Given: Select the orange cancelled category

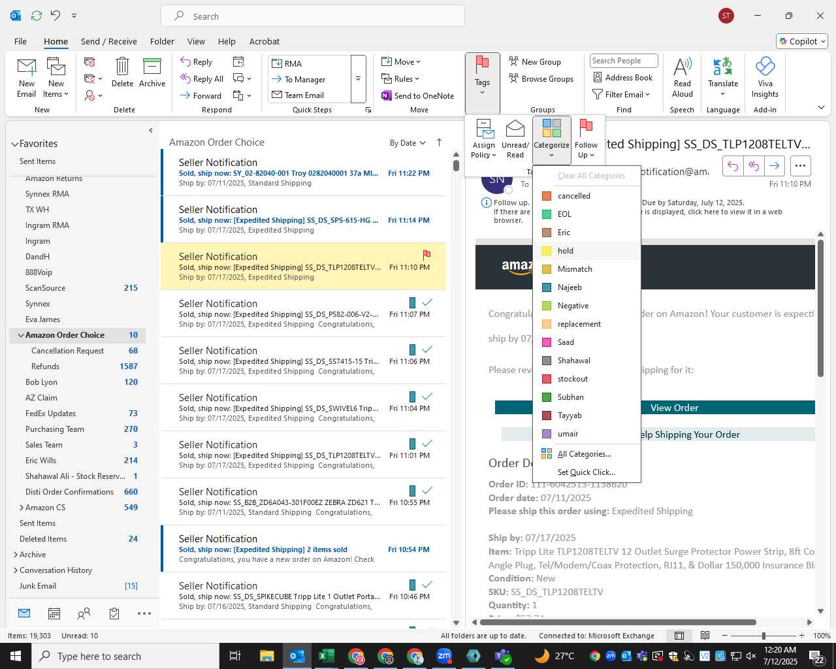Looking at the screenshot, I should coord(587,196).
